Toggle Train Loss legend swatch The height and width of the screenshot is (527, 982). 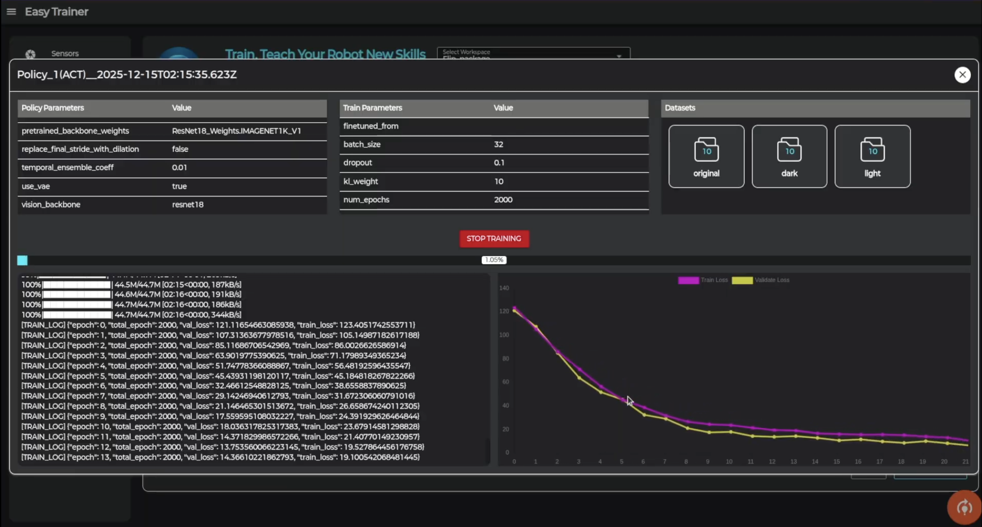688,280
